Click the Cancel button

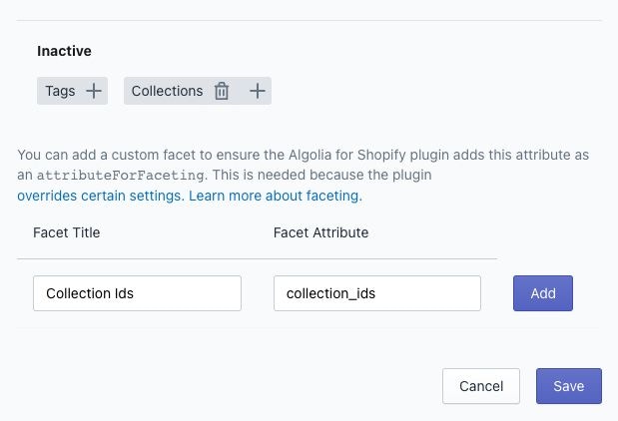point(480,386)
